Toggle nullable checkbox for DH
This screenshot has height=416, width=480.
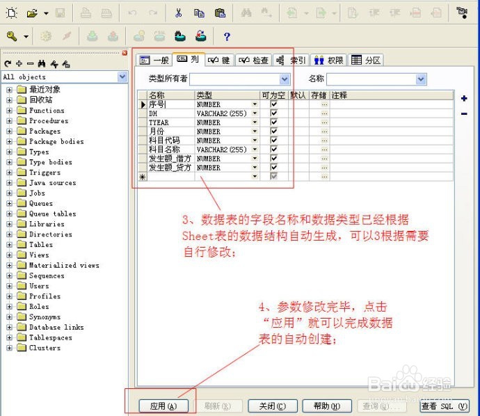[273, 113]
